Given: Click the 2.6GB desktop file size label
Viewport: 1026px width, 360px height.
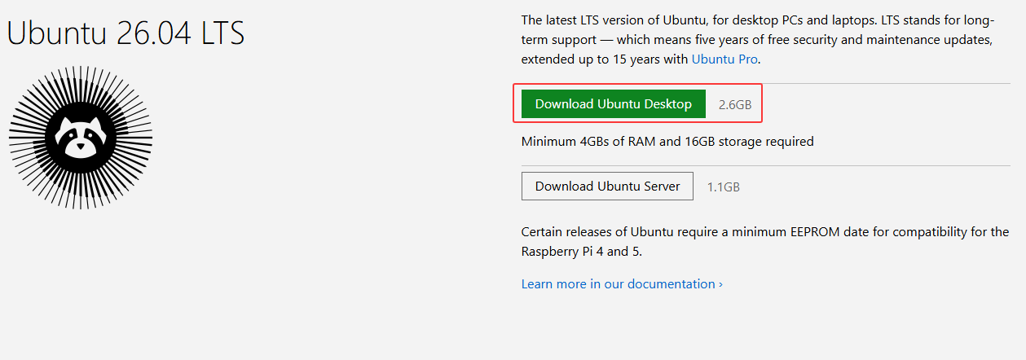Looking at the screenshot, I should pos(735,105).
